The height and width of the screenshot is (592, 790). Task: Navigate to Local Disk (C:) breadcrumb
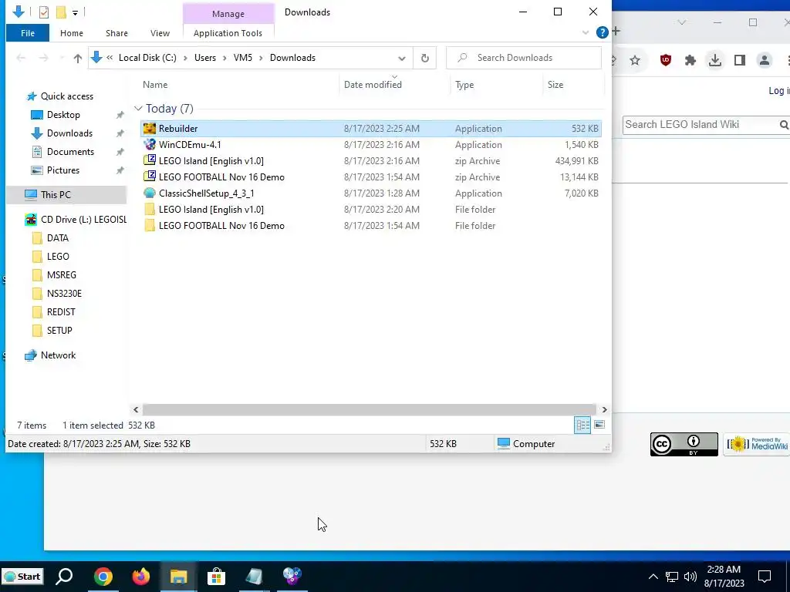point(147,57)
